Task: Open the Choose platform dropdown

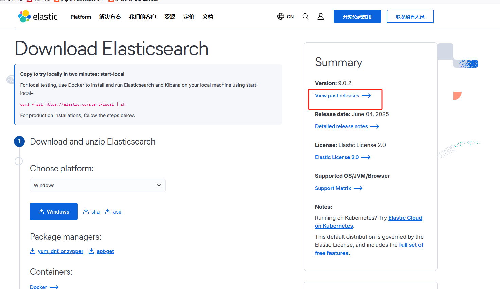Action: tap(97, 185)
